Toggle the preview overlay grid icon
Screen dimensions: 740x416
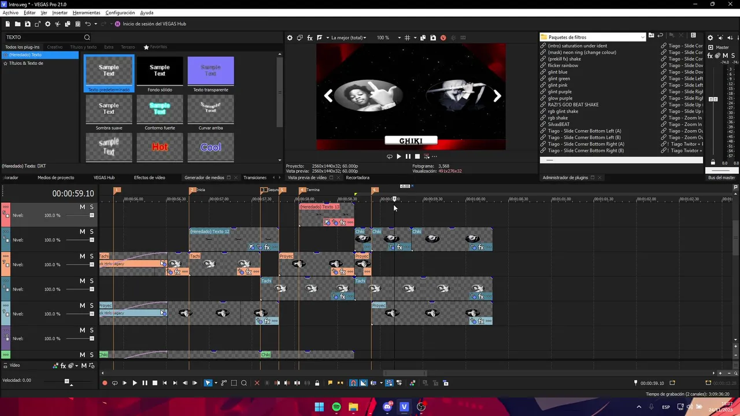408,38
